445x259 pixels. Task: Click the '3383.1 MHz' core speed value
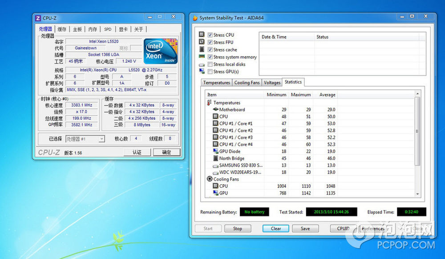(82, 105)
